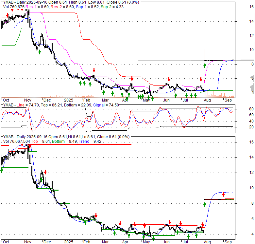Click the 'Jun' axis label in bottom chart
This screenshot has width=255, height=244.
point(166,242)
